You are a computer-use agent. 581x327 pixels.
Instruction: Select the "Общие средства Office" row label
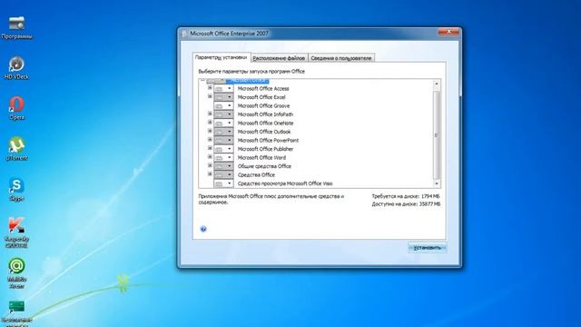pos(264,166)
